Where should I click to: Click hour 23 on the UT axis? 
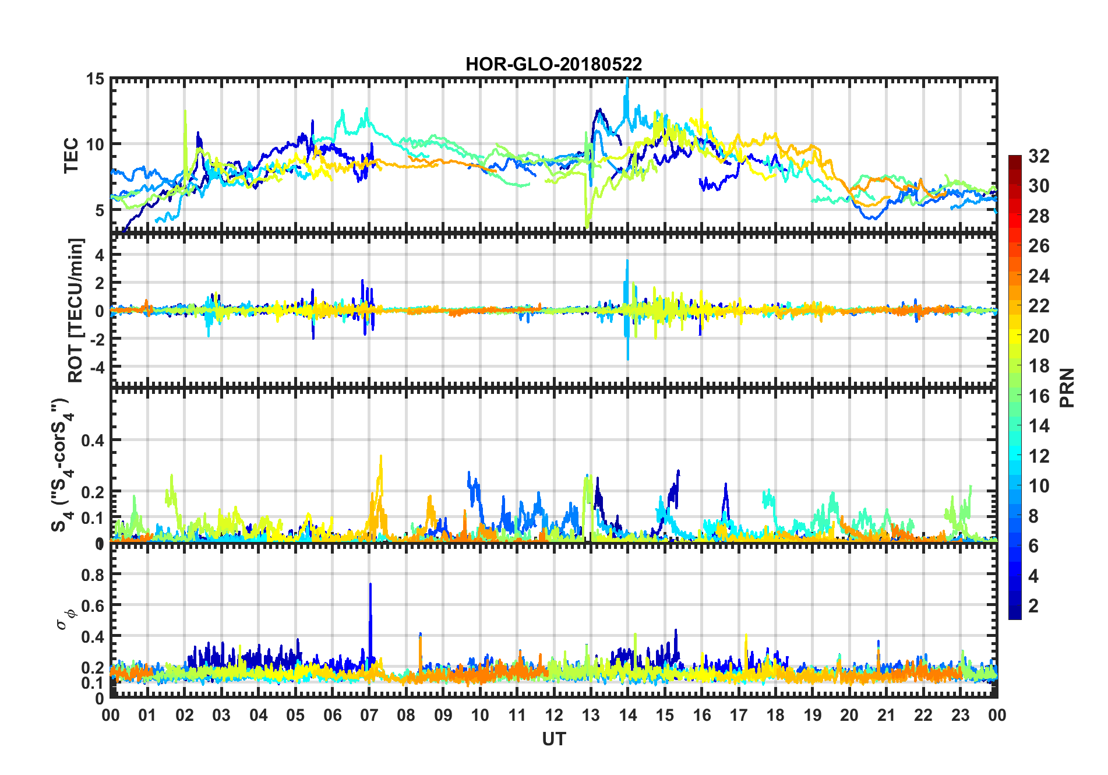pos(960,715)
